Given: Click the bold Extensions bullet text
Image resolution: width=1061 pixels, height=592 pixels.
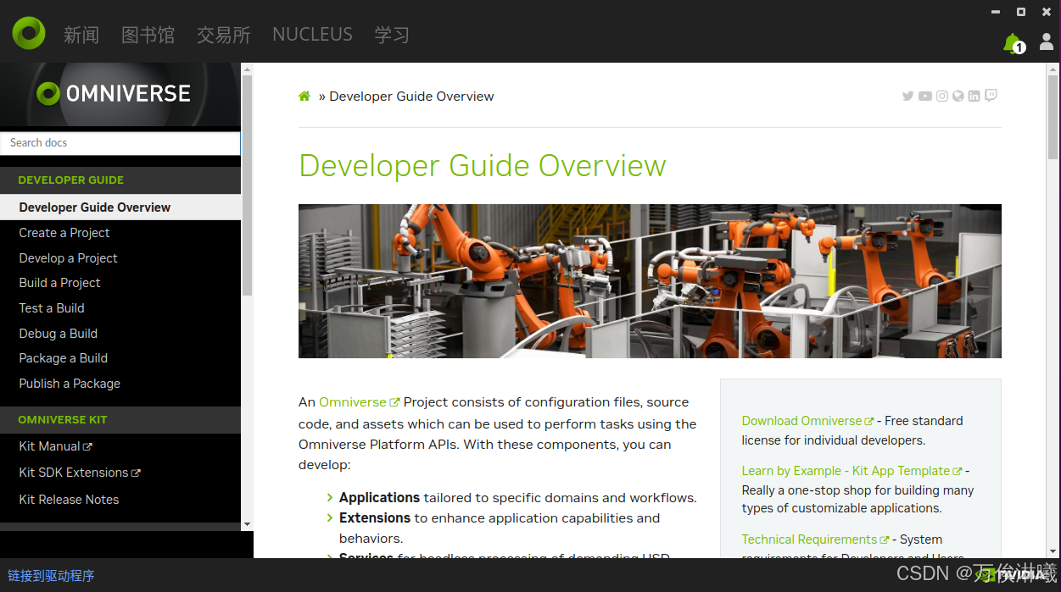Looking at the screenshot, I should tap(375, 518).
